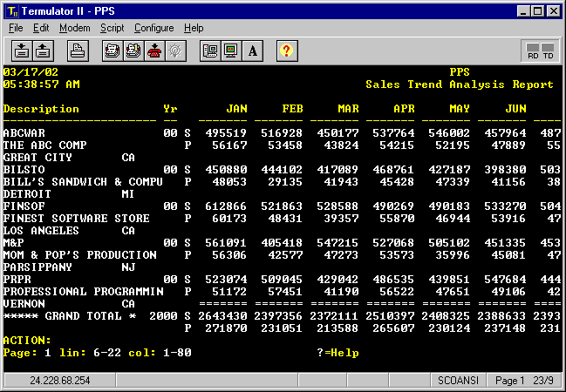The image size is (566, 392).
Task: Click the JUN column header
Action: (x=515, y=109)
